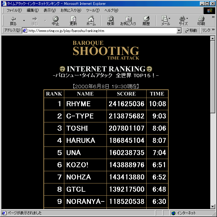Click the page icon in address bar

click(25, 31)
